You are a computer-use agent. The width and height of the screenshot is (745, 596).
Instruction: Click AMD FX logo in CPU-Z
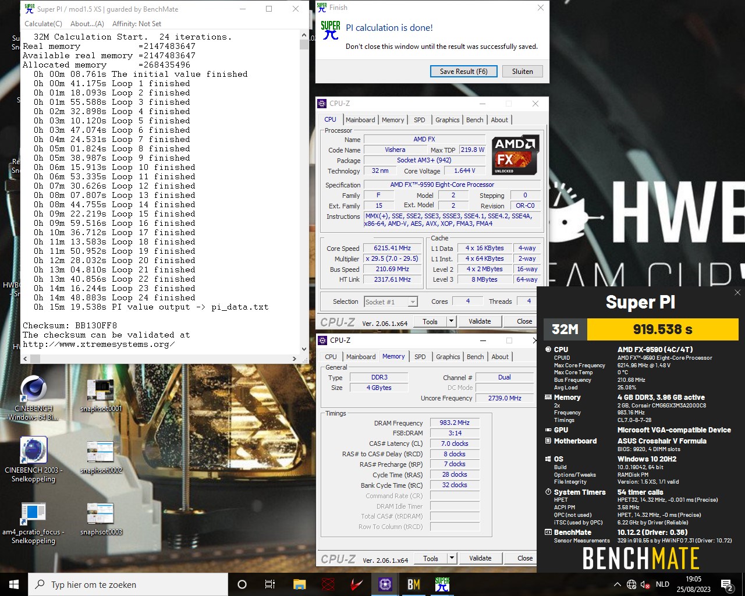point(515,155)
